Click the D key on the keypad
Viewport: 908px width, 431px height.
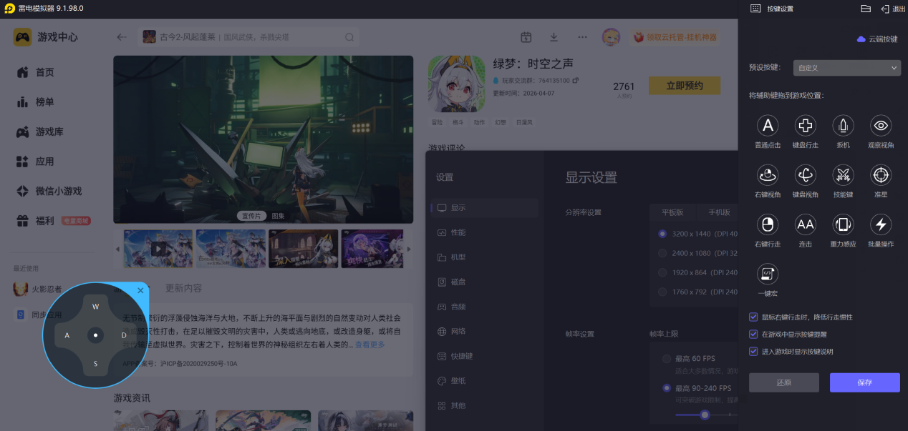123,335
